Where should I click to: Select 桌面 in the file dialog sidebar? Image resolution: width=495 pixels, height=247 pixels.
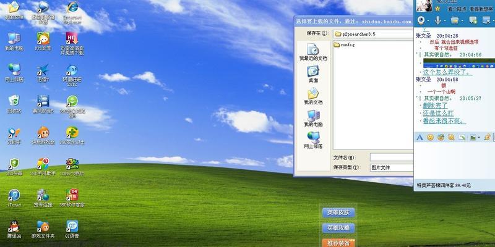point(313,74)
